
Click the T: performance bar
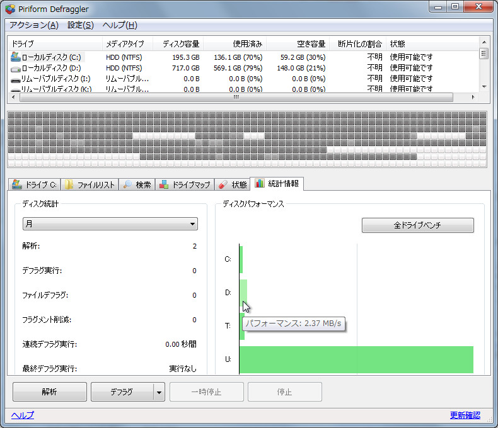[x=242, y=326]
